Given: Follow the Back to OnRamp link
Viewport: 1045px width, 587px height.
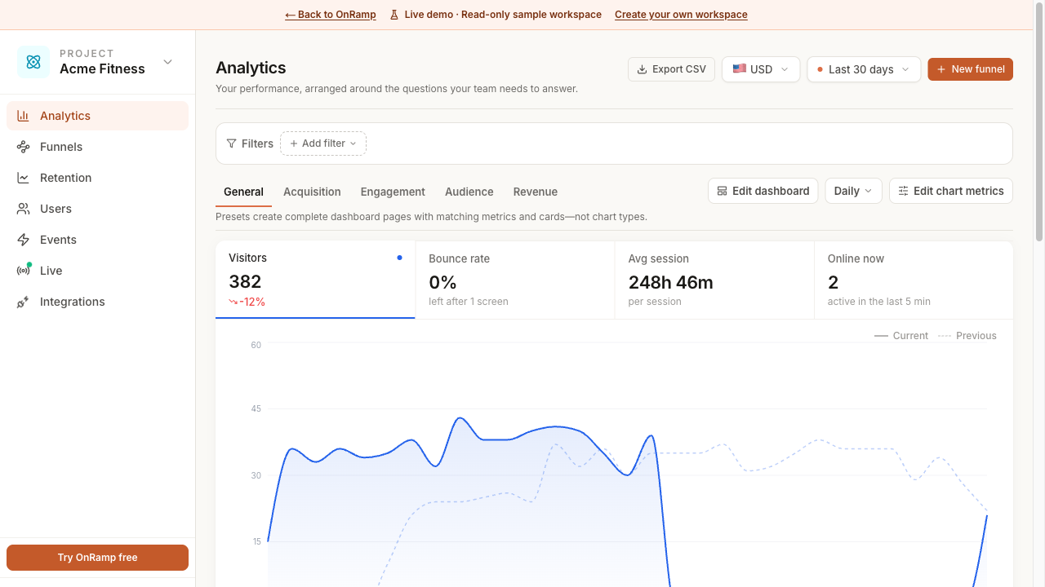Looking at the screenshot, I should (x=331, y=15).
